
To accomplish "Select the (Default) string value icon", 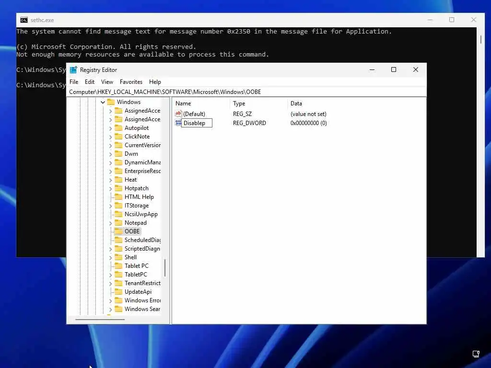I will tap(178, 114).
